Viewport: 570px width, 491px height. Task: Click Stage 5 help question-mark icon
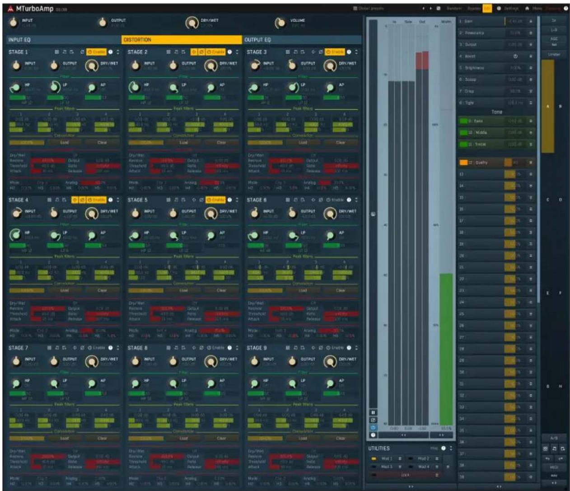(230, 200)
